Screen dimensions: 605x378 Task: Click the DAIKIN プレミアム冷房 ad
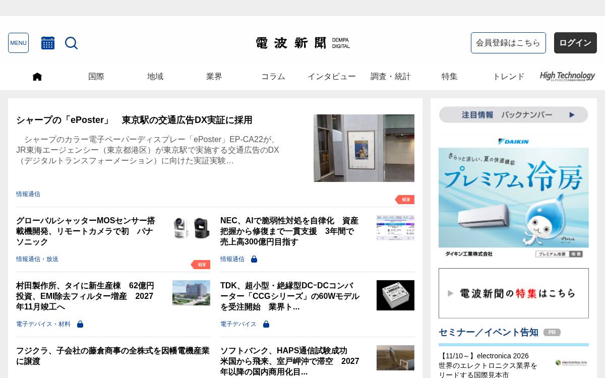[x=514, y=197]
